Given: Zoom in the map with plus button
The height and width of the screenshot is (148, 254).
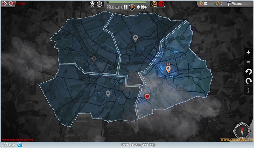Looking at the screenshot, I should click(248, 52).
